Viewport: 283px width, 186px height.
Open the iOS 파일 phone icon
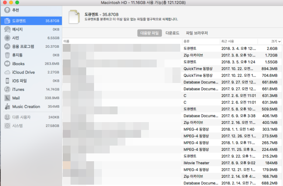7,81
